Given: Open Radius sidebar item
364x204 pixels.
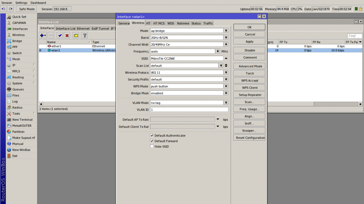Looking at the screenshot, I should [x=17, y=107].
